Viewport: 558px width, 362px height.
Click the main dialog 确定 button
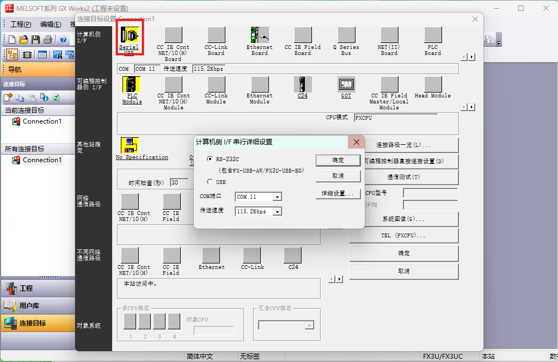pyautogui.click(x=404, y=253)
